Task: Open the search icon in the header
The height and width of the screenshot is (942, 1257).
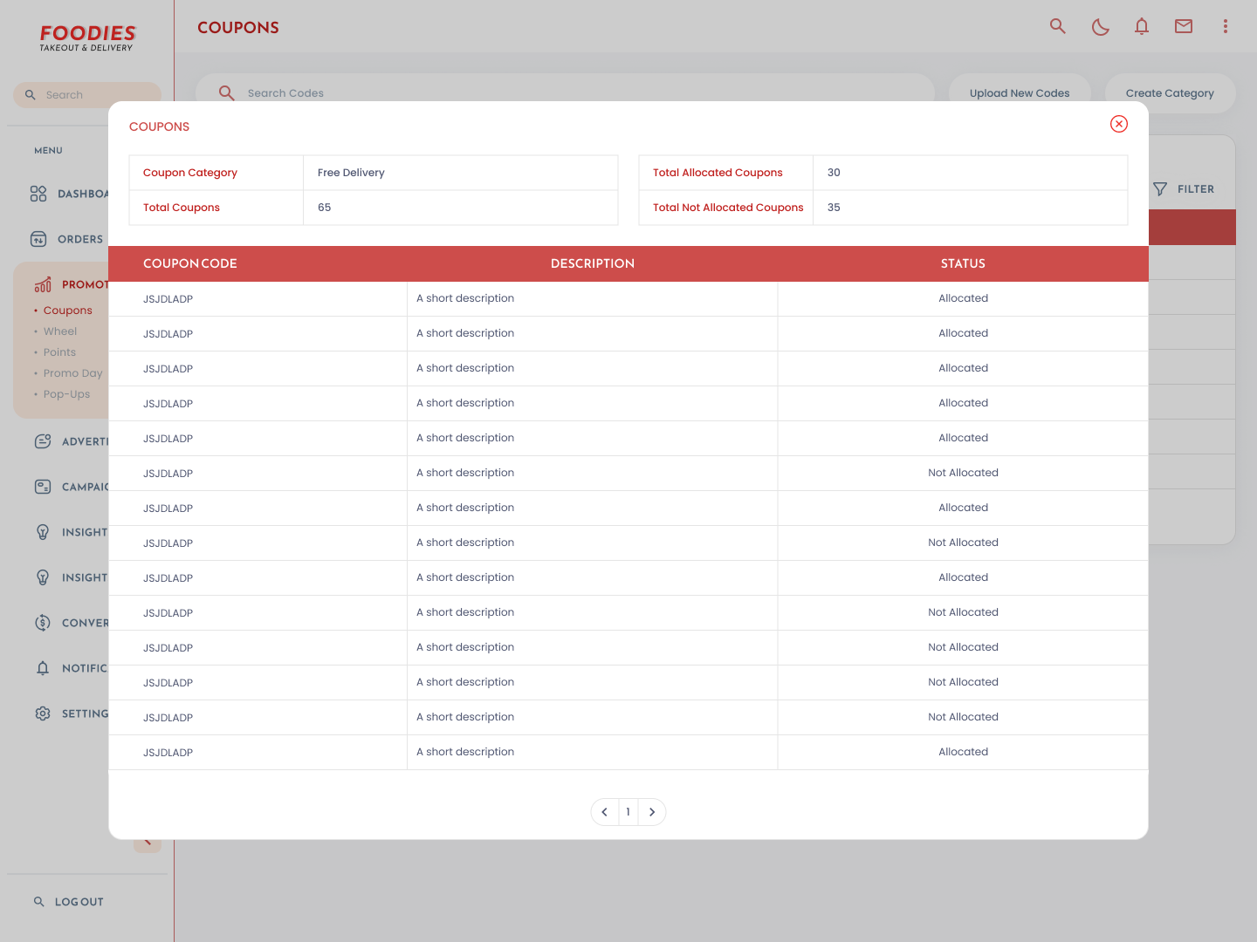Action: click(1058, 26)
